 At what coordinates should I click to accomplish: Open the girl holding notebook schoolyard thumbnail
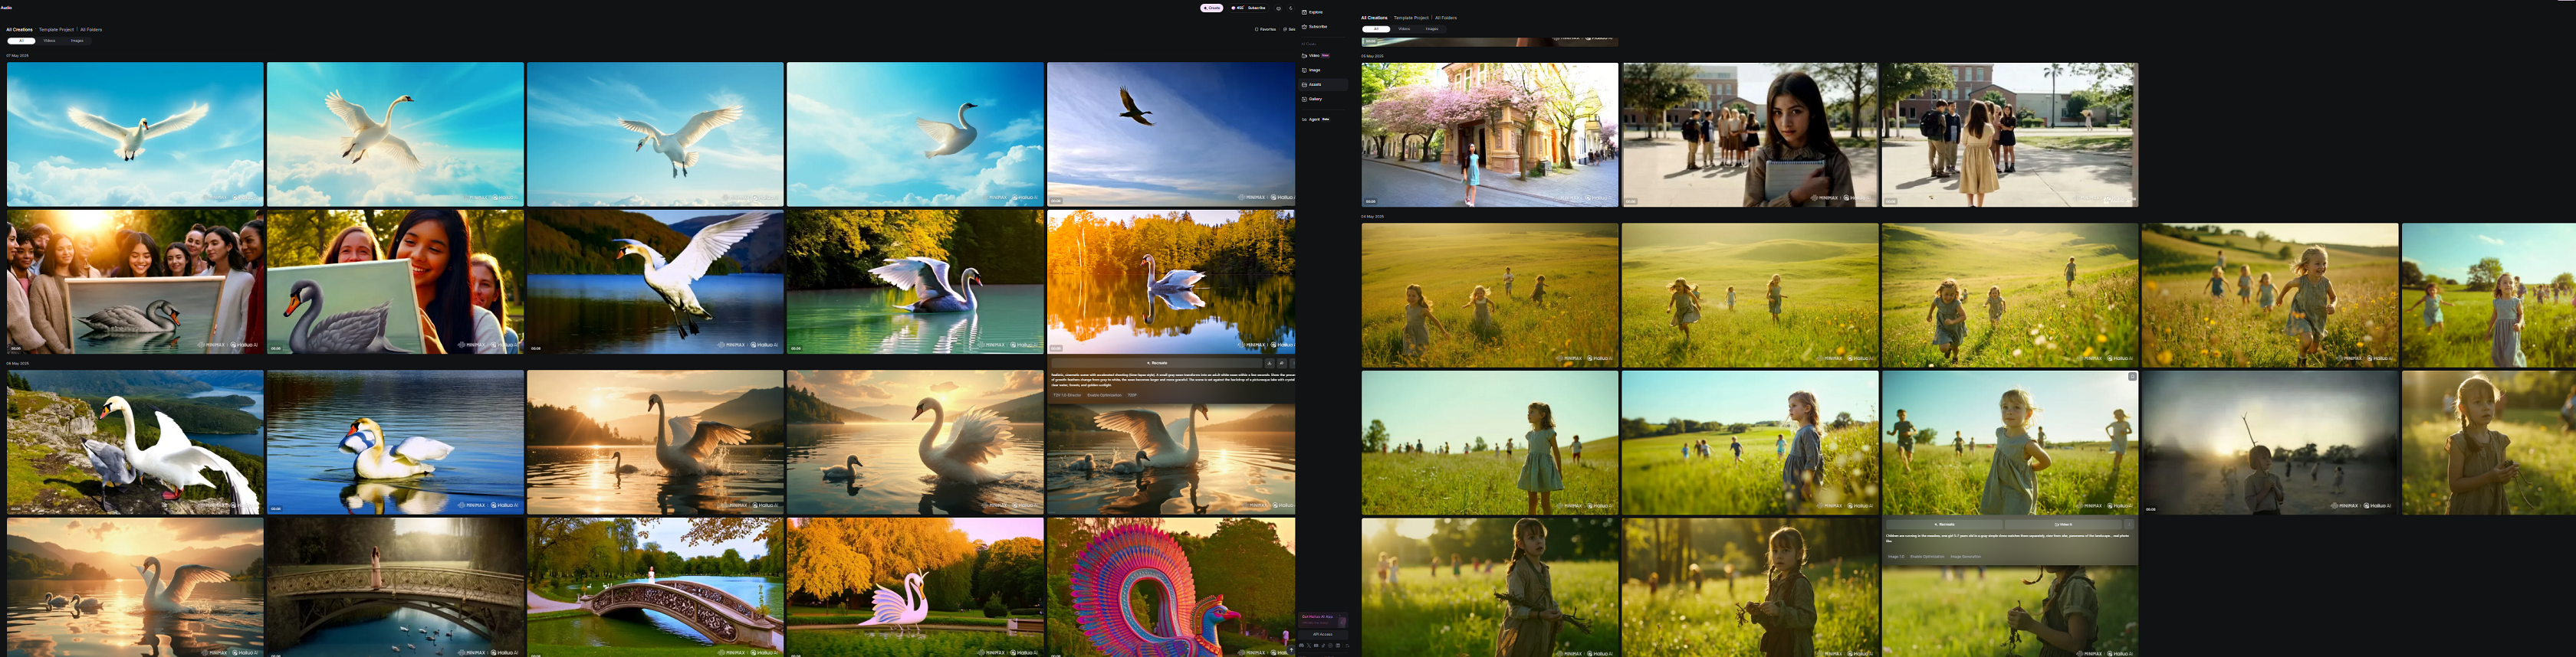coord(1750,135)
